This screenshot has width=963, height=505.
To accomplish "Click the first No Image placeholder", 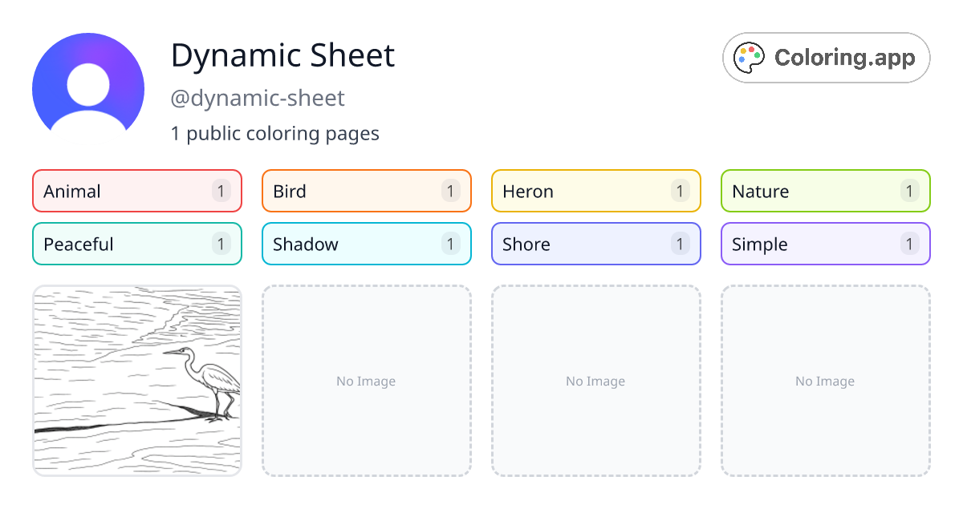I will pyautogui.click(x=366, y=381).
